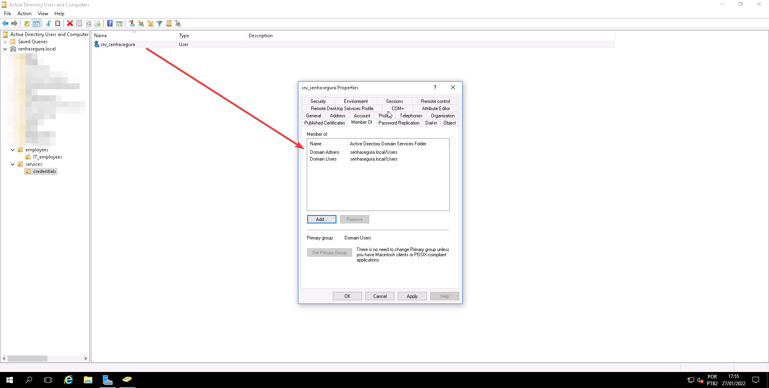Screen dimensions: 769x388
Task: Click the red Delete X icon
Action: click(70, 24)
